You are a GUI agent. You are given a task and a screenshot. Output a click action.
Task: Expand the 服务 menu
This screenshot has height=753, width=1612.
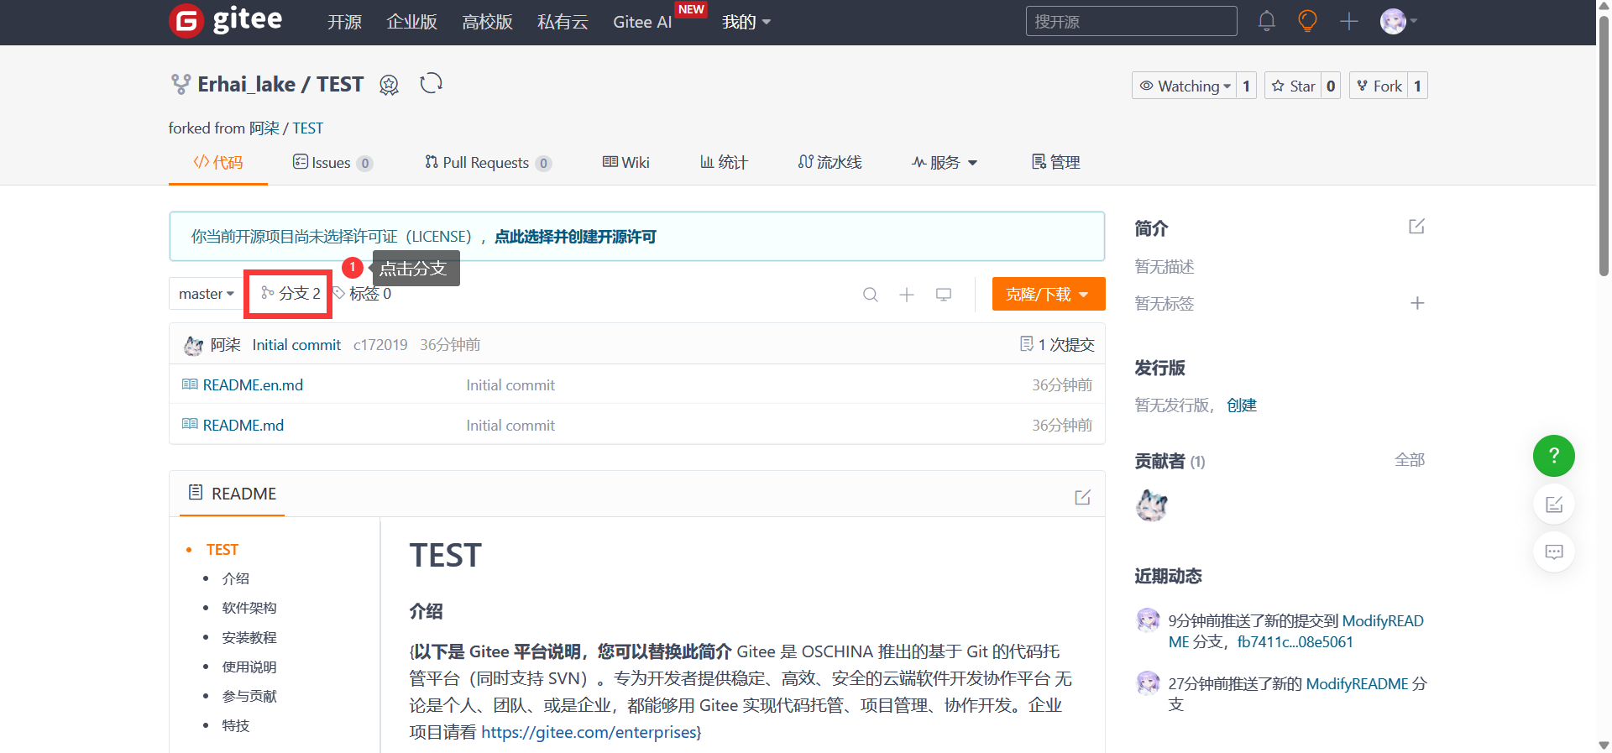pos(945,163)
